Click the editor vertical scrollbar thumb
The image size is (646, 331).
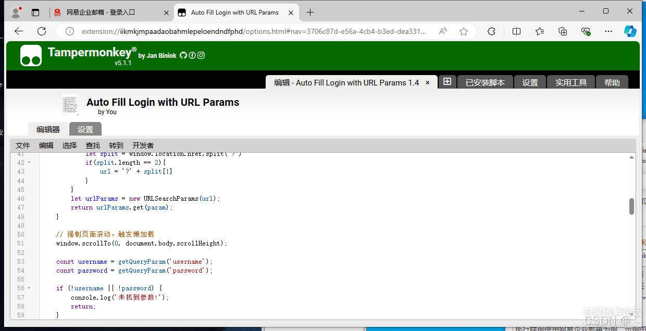point(631,206)
